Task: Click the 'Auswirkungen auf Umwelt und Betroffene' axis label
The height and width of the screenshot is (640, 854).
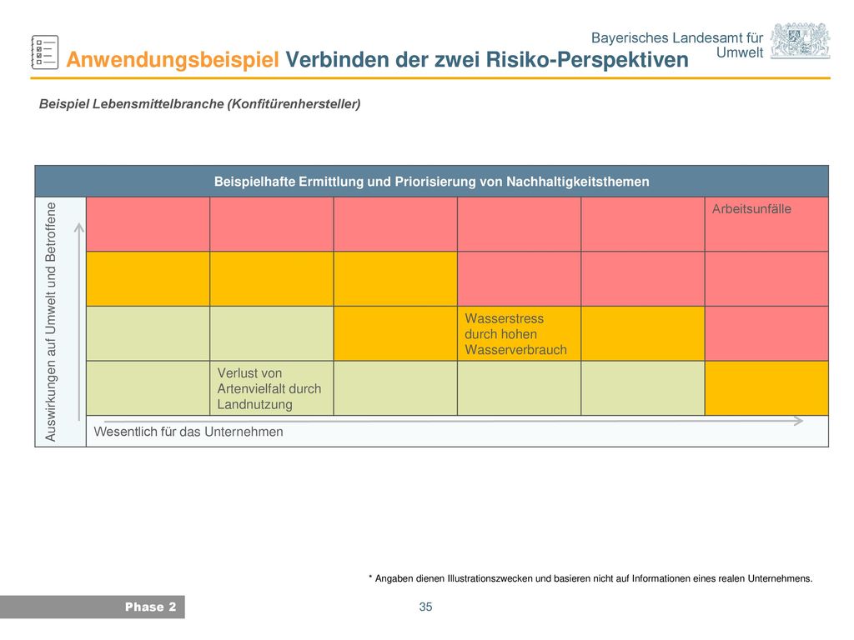Action: 51,322
